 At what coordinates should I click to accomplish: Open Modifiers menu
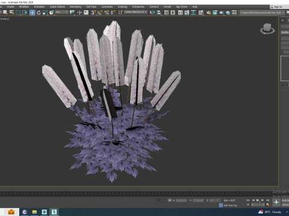point(24,7)
